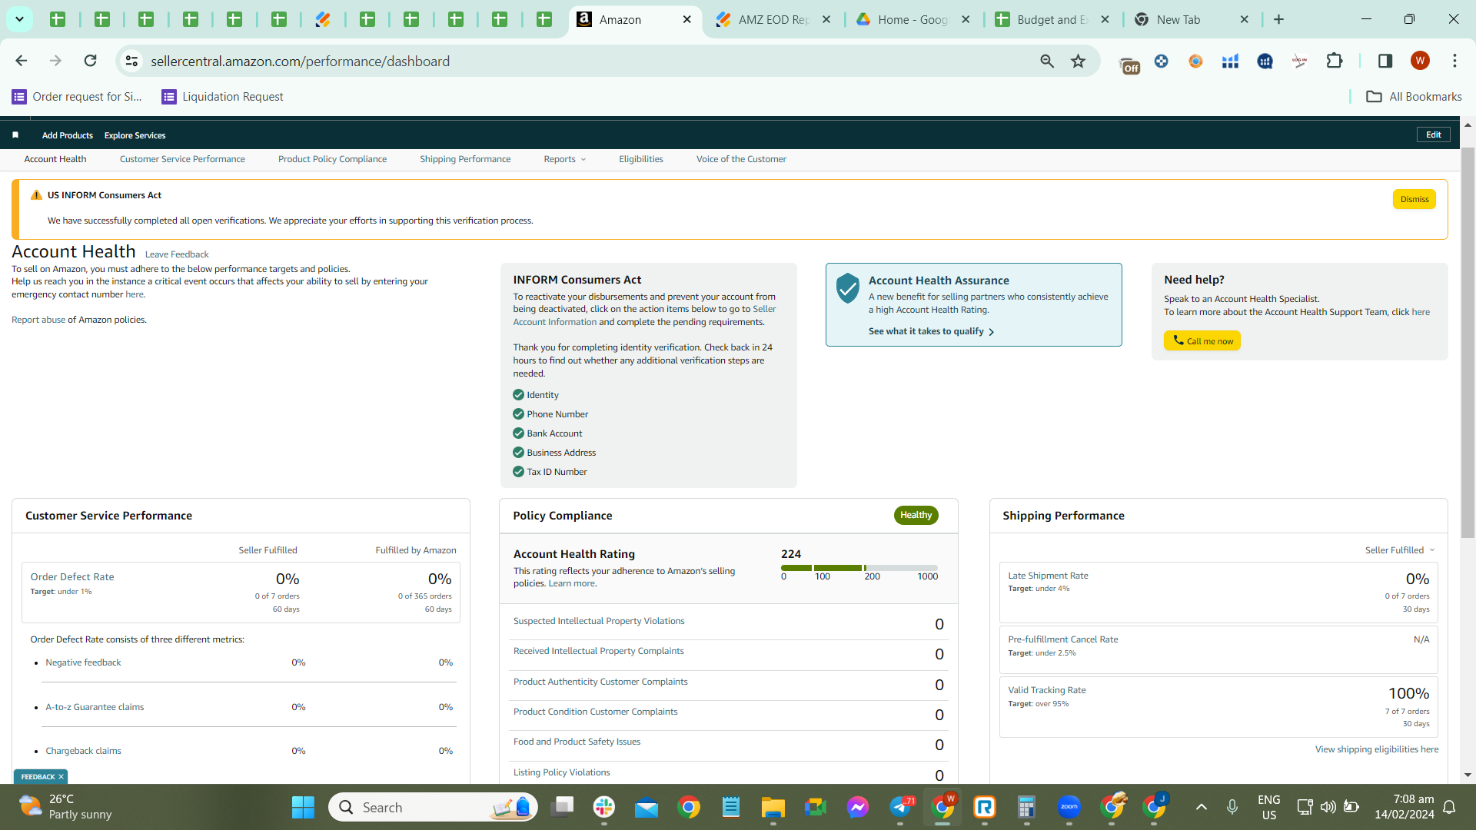Open Voice of the Customer tab
Viewport: 1476px width, 830px height.
point(741,159)
